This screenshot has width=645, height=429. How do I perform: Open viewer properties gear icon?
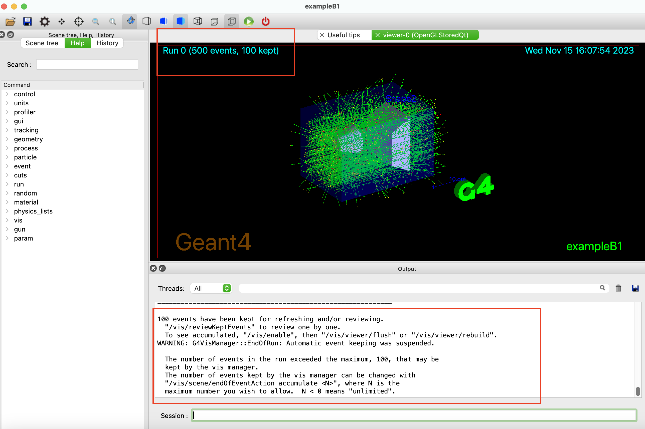(x=44, y=21)
